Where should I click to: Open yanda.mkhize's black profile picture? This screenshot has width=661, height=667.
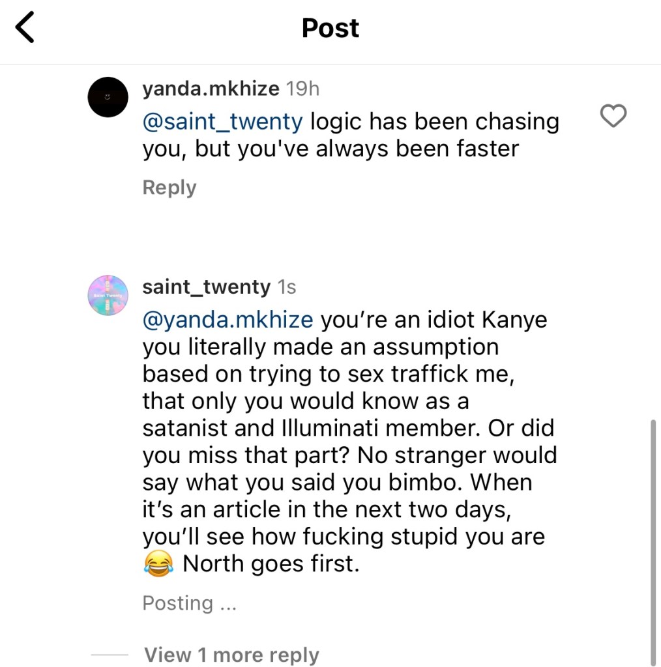click(x=107, y=97)
